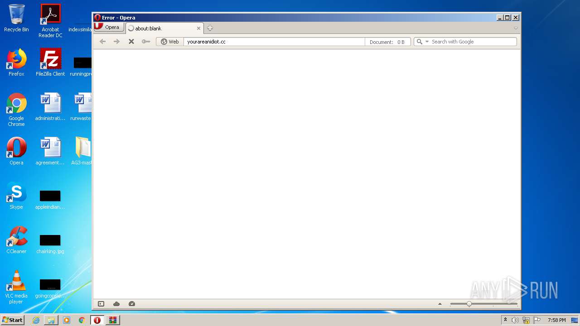Click the 7:58 PM clock
580x326 pixels.
556,320
